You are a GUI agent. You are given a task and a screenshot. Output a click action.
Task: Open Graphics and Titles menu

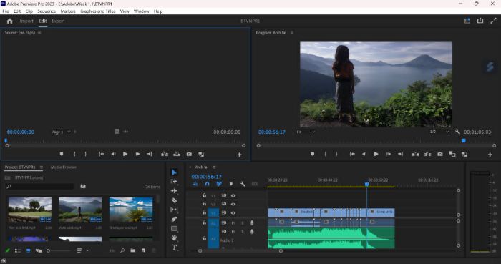(98, 11)
